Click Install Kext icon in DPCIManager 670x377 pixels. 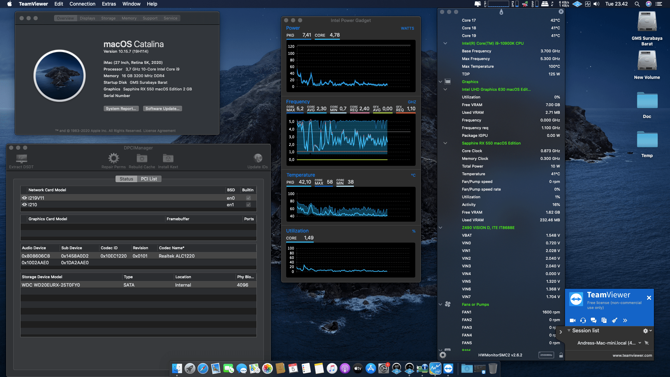[x=168, y=158]
